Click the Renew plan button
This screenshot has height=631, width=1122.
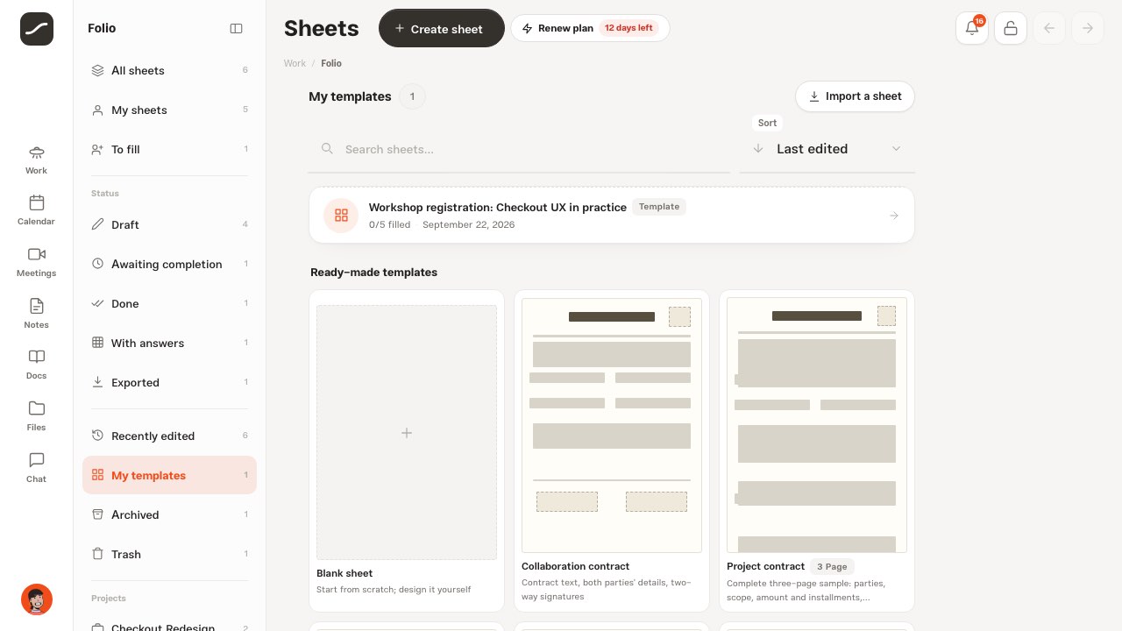pyautogui.click(x=590, y=28)
